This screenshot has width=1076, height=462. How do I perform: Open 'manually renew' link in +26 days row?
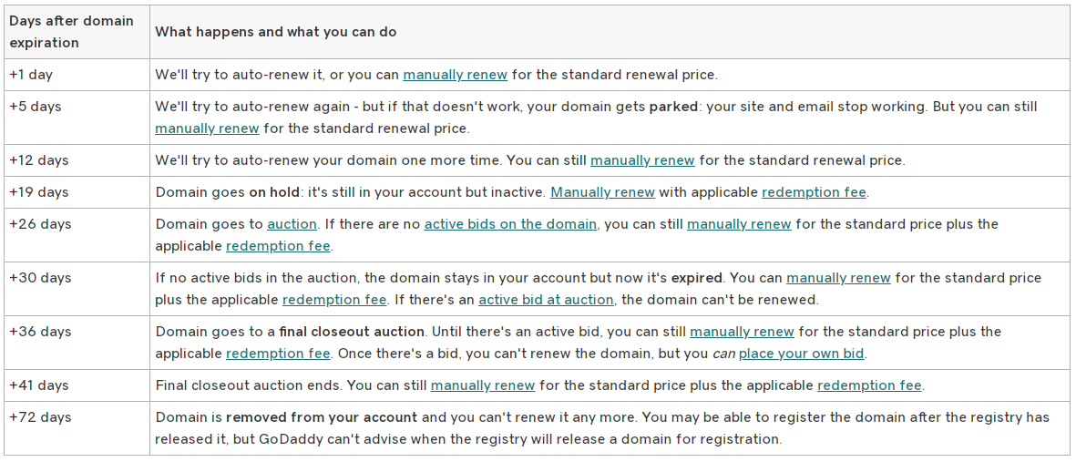click(739, 224)
